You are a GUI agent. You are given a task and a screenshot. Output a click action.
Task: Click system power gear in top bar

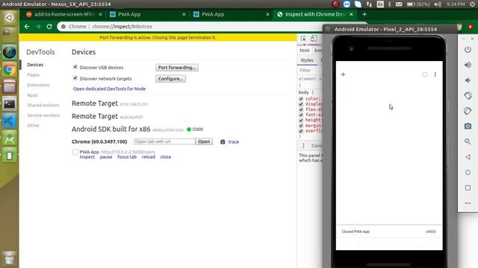472,4
